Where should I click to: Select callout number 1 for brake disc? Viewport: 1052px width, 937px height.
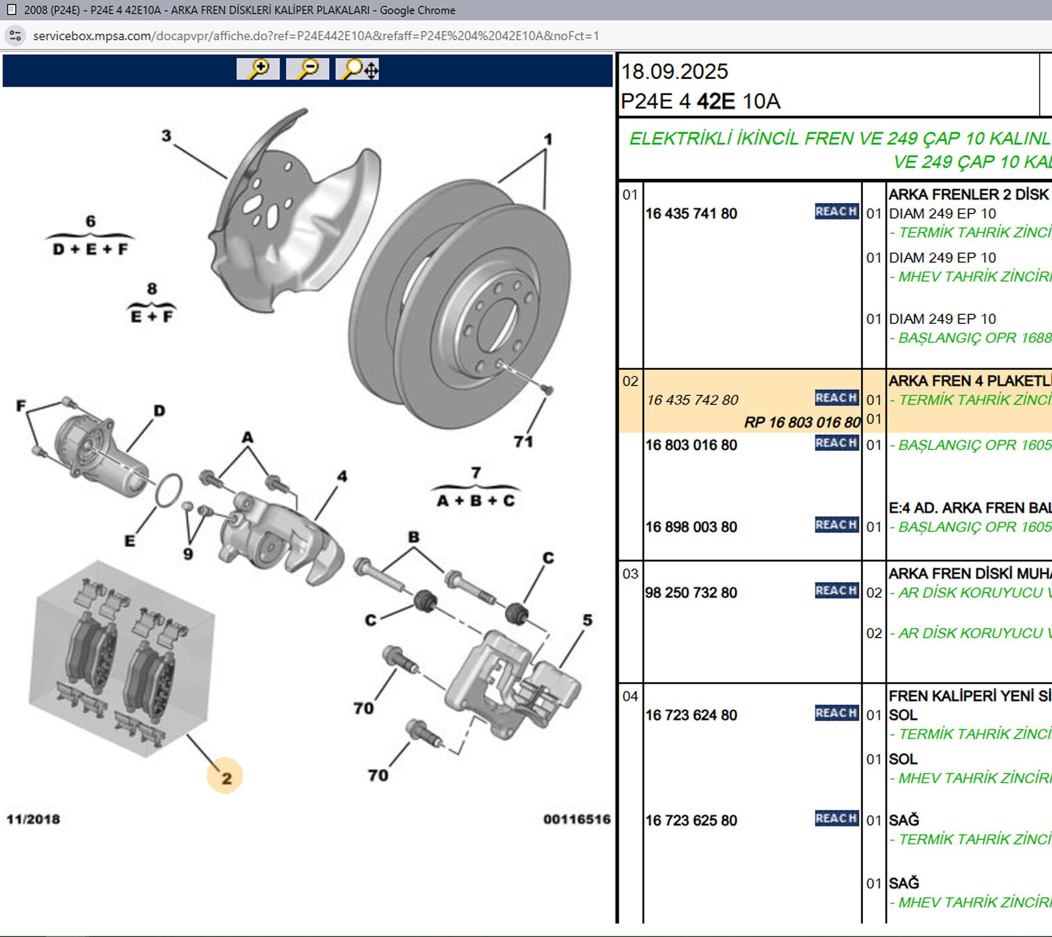pos(548,140)
